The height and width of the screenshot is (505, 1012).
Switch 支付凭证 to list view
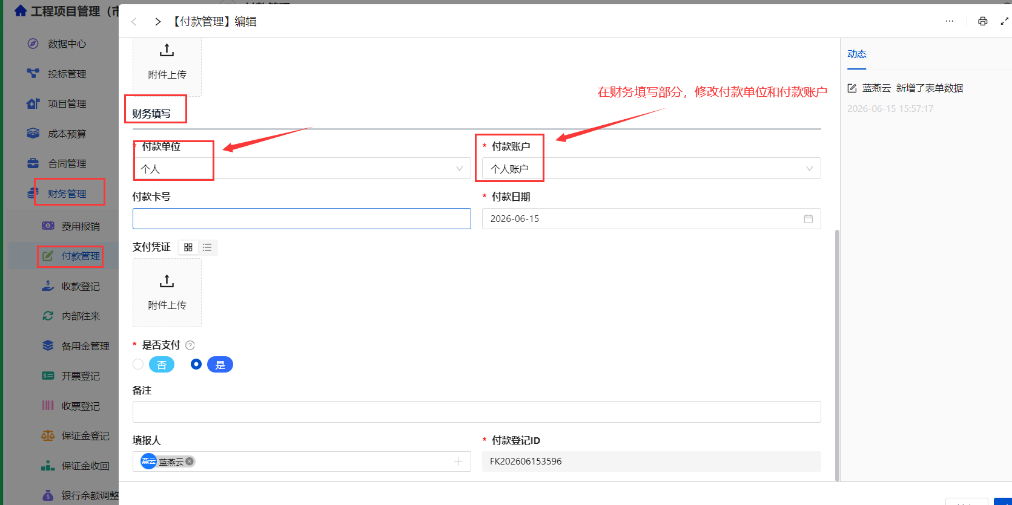[207, 247]
